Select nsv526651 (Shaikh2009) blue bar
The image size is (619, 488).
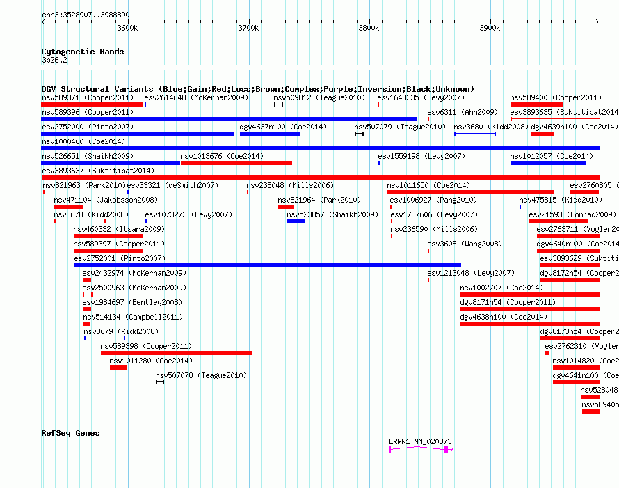[x=111, y=163]
